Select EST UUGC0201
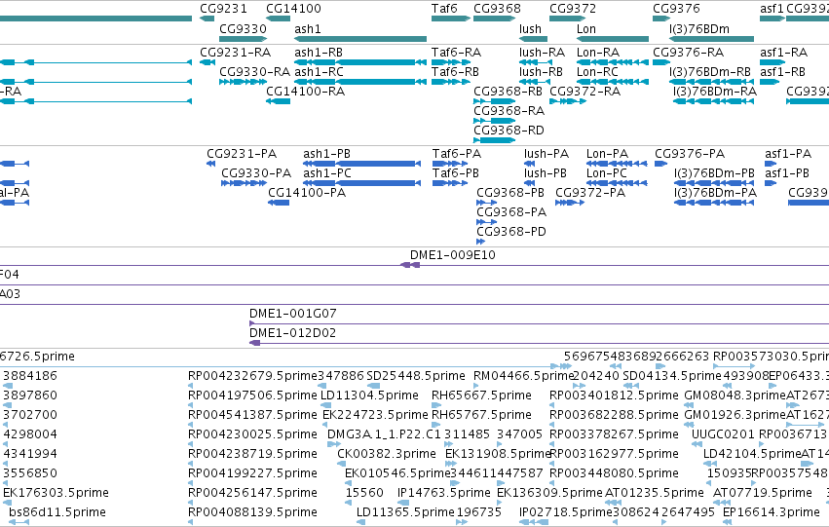The height and width of the screenshot is (527, 829). pos(723,434)
